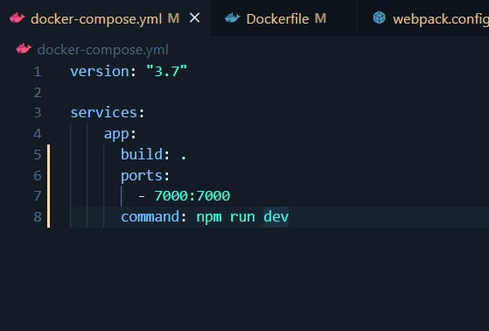Click the "3.7" version string

pyautogui.click(x=166, y=71)
